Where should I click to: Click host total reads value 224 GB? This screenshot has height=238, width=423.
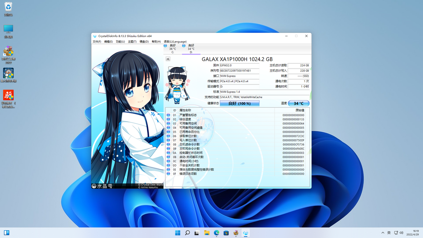(299, 65)
